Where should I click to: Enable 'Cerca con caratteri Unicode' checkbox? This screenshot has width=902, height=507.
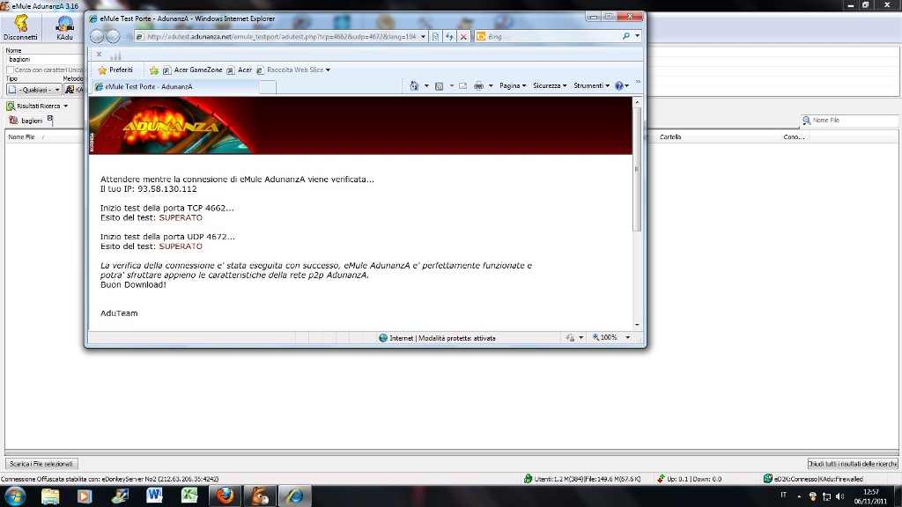click(x=11, y=70)
